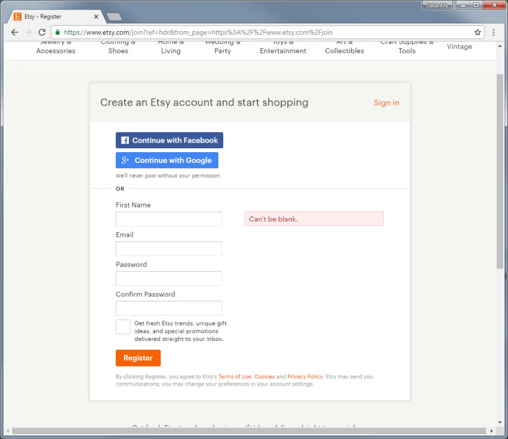Image resolution: width=508 pixels, height=439 pixels.
Task: Click the horizontal scrollbar thumb
Action: (249, 431)
